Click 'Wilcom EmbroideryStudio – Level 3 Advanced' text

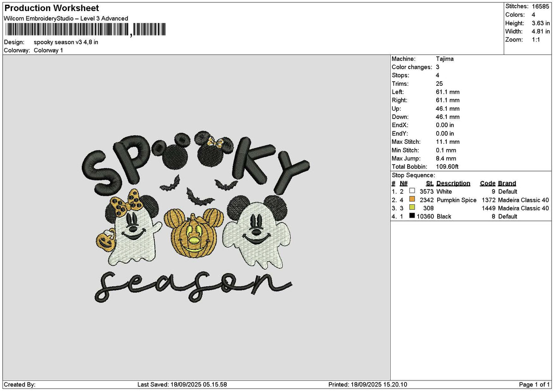[x=66, y=18]
